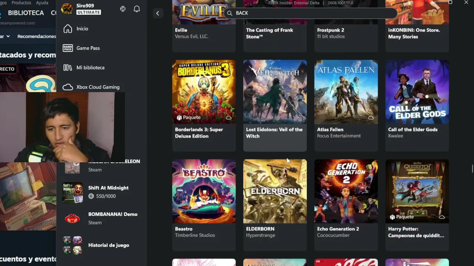The height and width of the screenshot is (266, 474).
Task: Click the Siro909 username
Action: point(85,6)
